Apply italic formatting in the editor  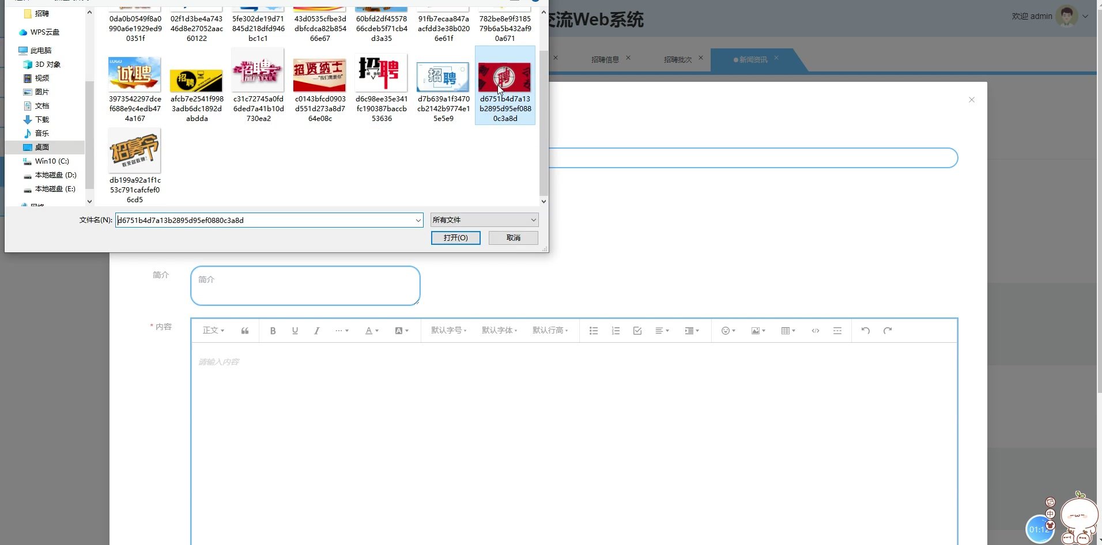pyautogui.click(x=316, y=331)
